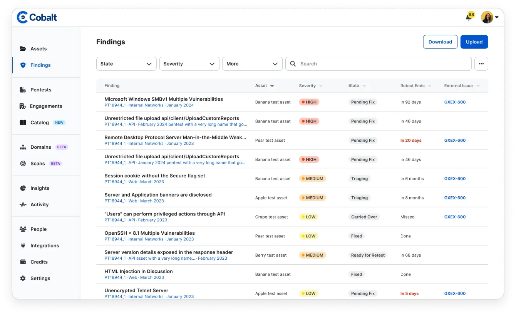Screen dimensions: 516x315
Task: Sort by External Issue column arrow
Action: click(478, 86)
